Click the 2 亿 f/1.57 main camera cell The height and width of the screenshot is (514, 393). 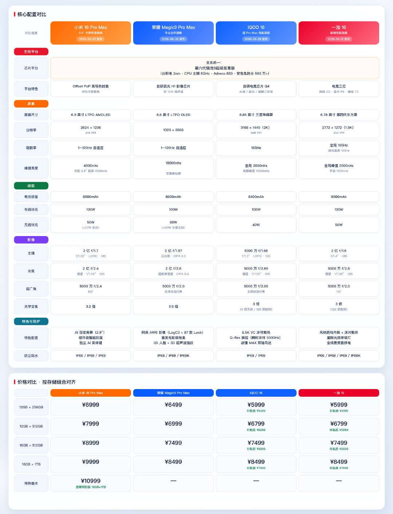[173, 253]
